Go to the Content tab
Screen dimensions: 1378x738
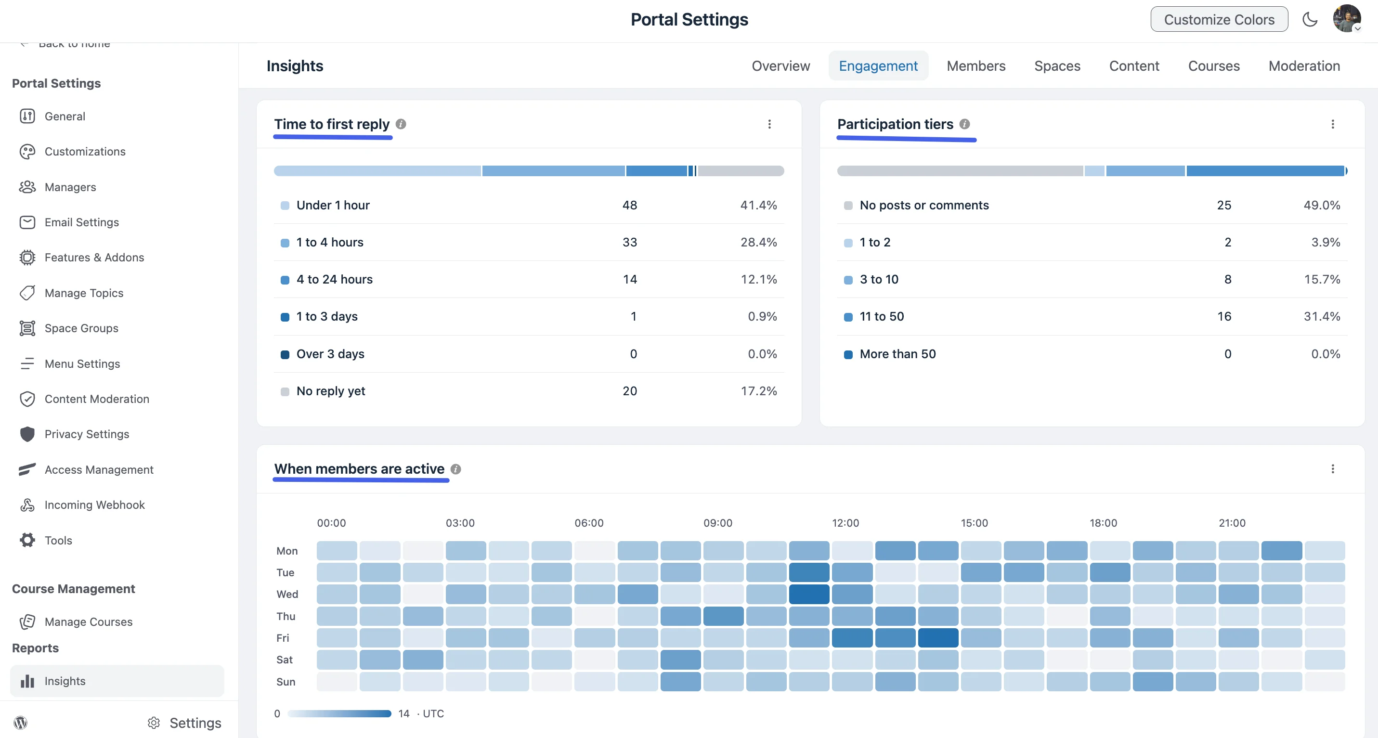1134,66
